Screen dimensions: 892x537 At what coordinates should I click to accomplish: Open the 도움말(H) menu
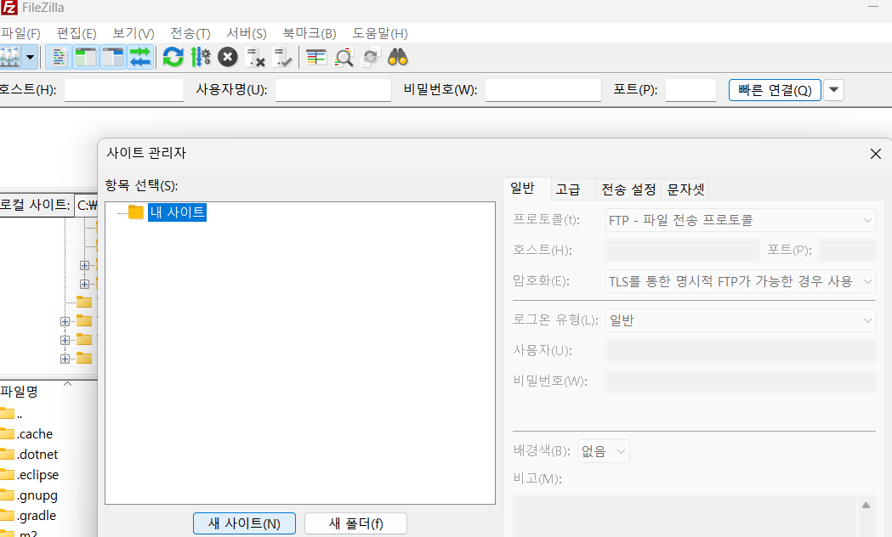tap(380, 33)
